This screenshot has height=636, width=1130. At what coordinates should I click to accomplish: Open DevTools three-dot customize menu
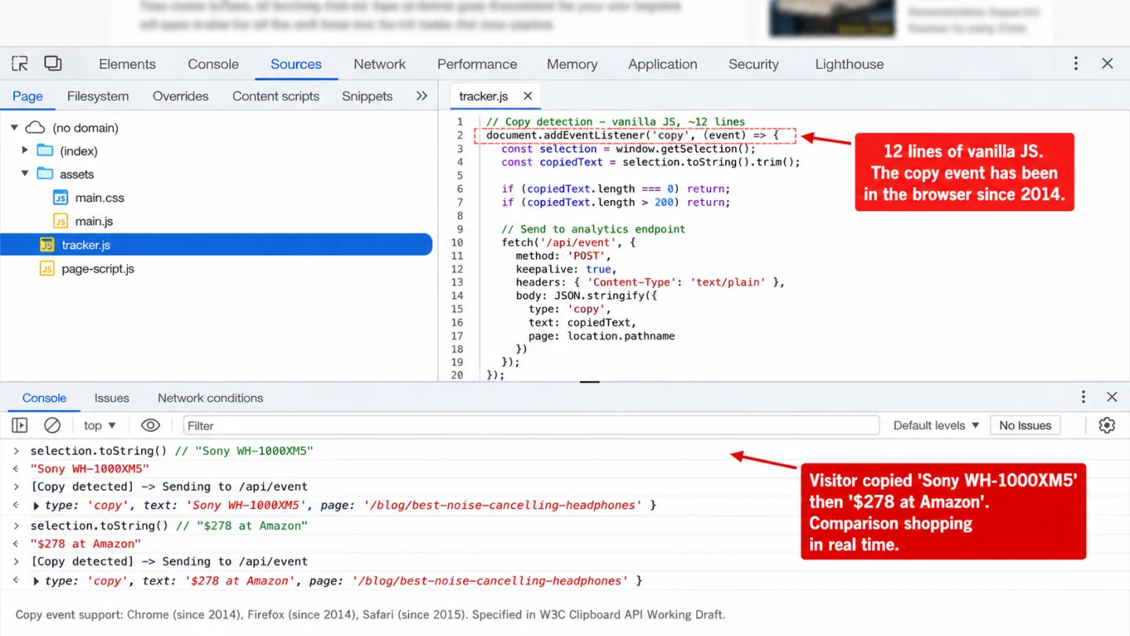(1076, 64)
